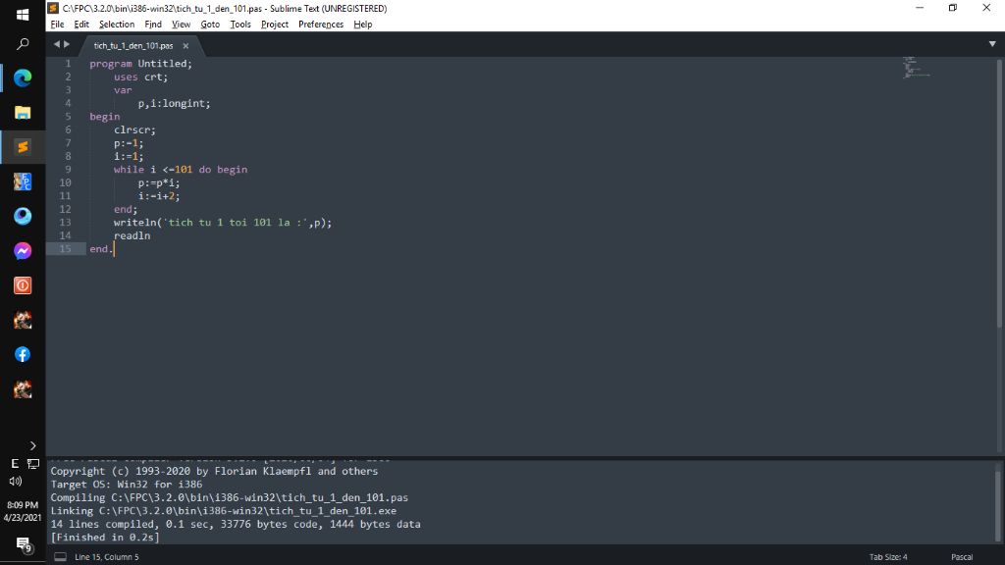Click the 'Target OS: Win32 for i386' line
Screen dimensions: 1005x565
(x=127, y=485)
